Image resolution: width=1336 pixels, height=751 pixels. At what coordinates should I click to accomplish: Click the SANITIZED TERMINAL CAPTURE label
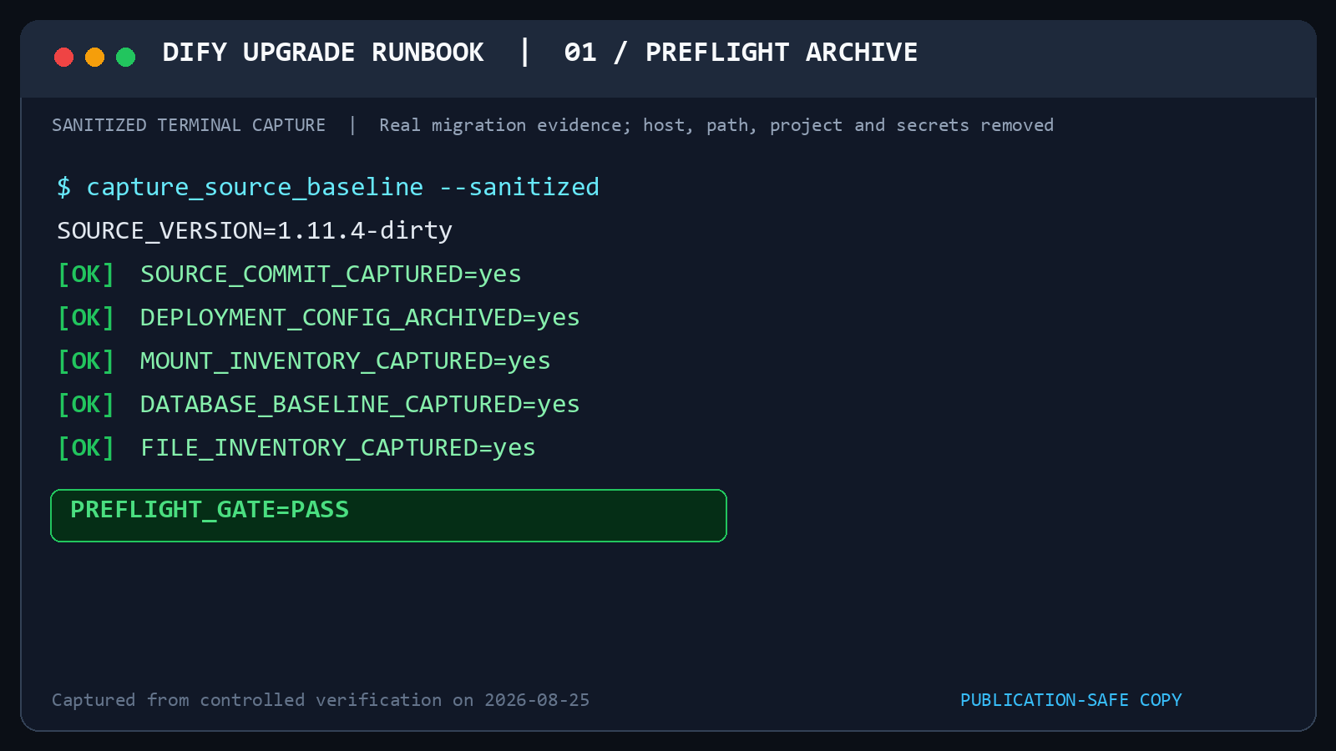tap(189, 125)
